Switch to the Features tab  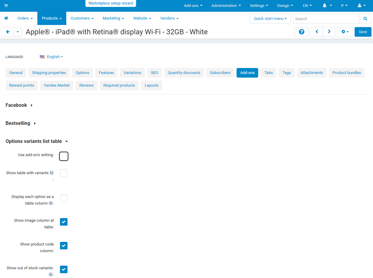(106, 73)
